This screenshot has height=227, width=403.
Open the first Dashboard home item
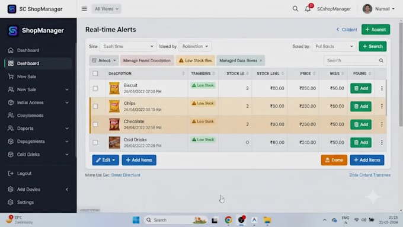tap(38, 50)
